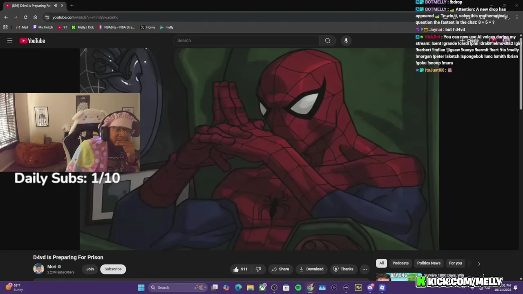This screenshot has width=523, height=294.
Task: Open the My Twitch bookmark
Action: 43,27
